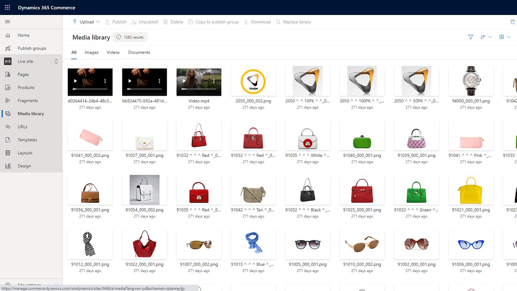Click the Design icon in the sidebar
The image size is (517, 291).
[x=8, y=166]
